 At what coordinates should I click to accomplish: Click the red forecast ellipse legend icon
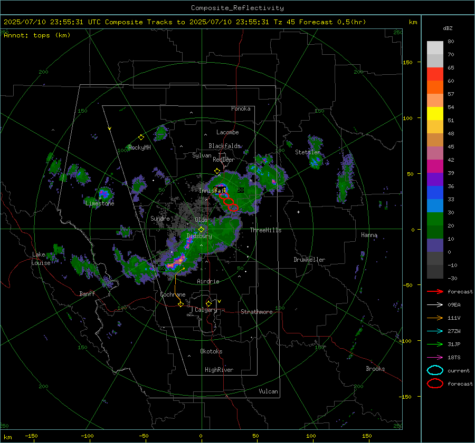(x=435, y=383)
